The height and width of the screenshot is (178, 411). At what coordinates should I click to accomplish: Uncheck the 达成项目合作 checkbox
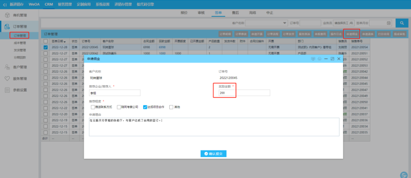(x=145, y=107)
